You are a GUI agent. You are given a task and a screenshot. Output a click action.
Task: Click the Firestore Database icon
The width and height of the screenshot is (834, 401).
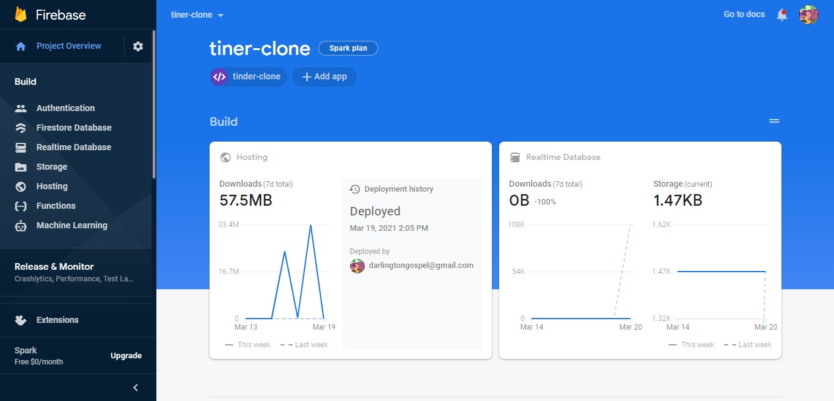click(x=21, y=128)
